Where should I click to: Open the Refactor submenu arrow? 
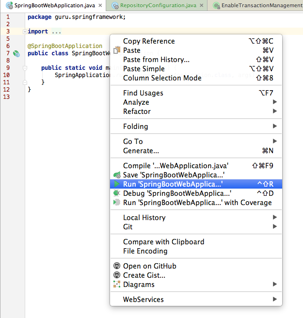[275, 111]
